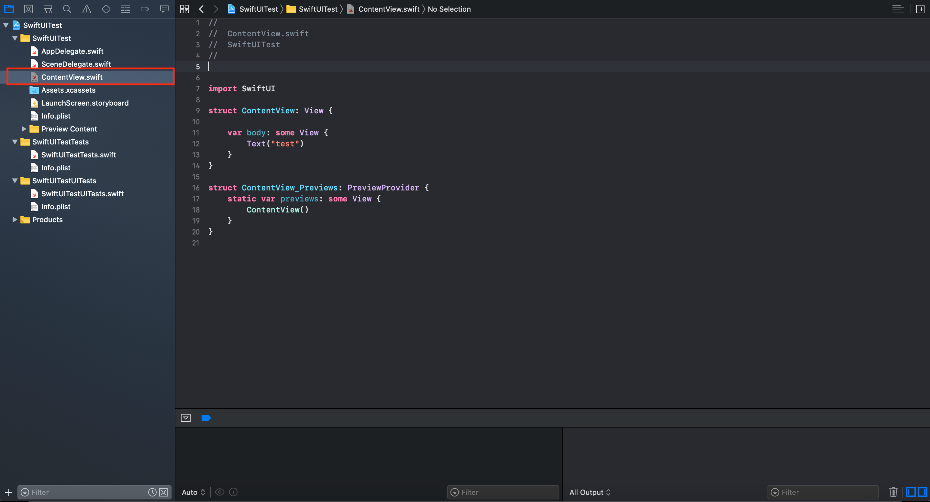Open the Source Control navigator
Image resolution: width=930 pixels, height=502 pixels.
pos(28,9)
